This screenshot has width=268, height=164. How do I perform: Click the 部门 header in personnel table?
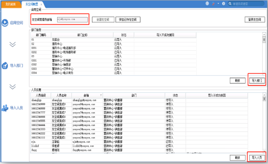(134, 95)
